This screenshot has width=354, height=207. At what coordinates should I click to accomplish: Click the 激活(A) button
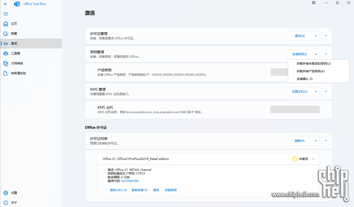point(300,36)
